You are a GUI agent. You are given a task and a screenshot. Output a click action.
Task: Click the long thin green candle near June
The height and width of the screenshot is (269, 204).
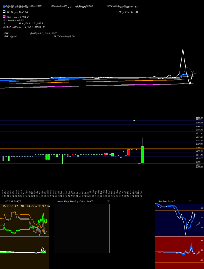(62, 159)
